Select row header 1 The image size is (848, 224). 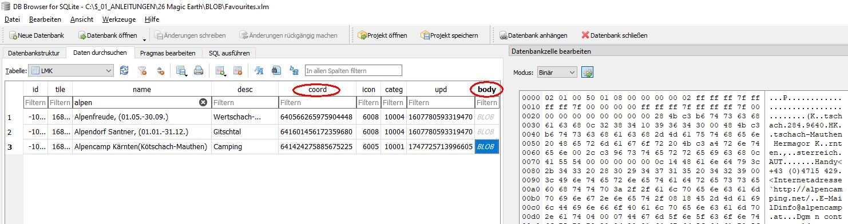coord(14,118)
